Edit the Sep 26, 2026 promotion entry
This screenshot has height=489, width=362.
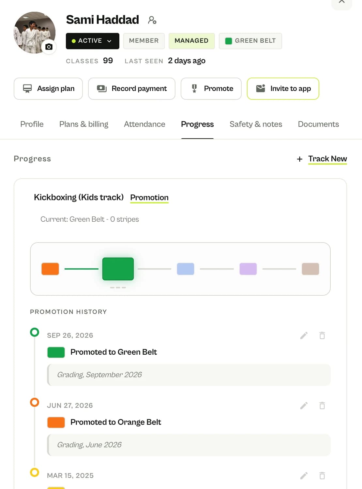(x=304, y=335)
